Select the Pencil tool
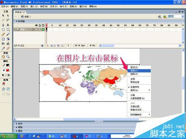Viewport: 186px width, 139px height. (3, 34)
